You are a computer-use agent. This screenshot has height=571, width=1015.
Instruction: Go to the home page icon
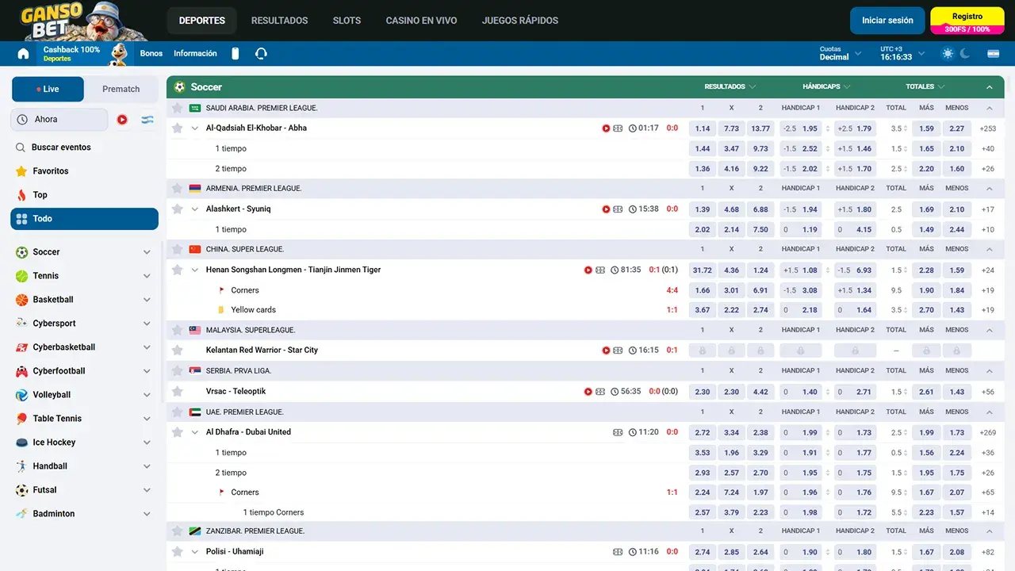coord(23,54)
